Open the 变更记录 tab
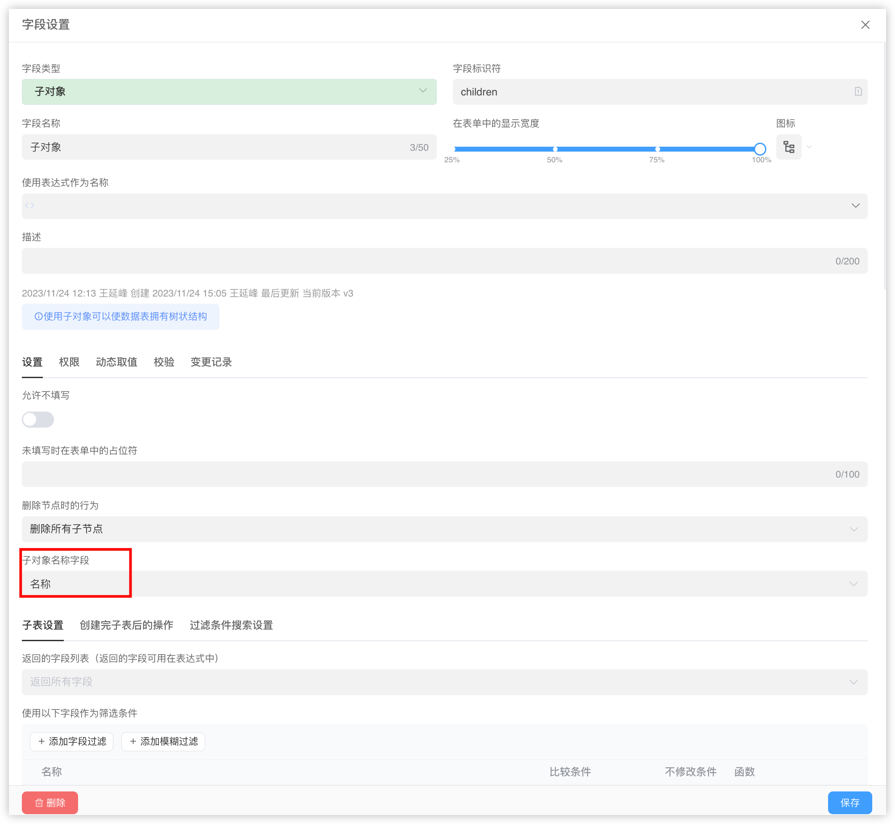 coord(211,362)
